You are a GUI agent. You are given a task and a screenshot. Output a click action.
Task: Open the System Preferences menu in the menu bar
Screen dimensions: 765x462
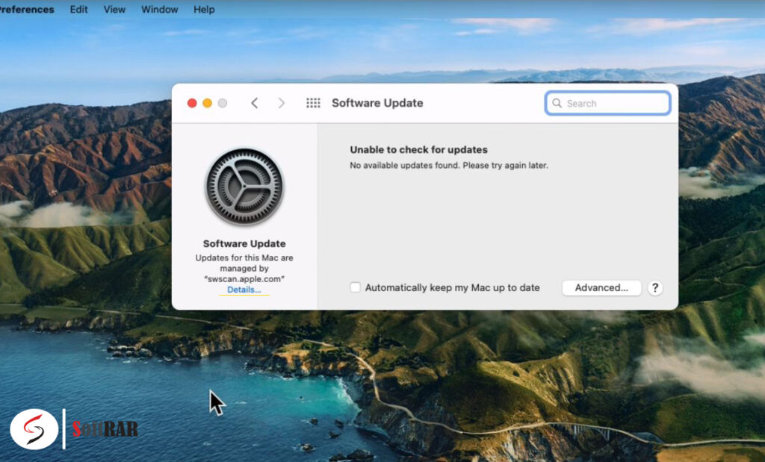pos(27,9)
